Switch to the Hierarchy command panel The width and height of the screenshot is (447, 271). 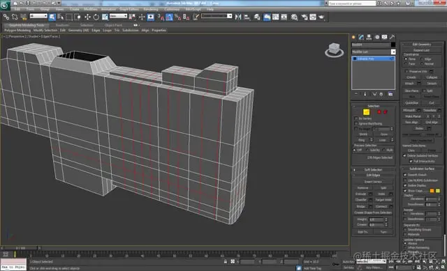pyautogui.click(x=369, y=37)
